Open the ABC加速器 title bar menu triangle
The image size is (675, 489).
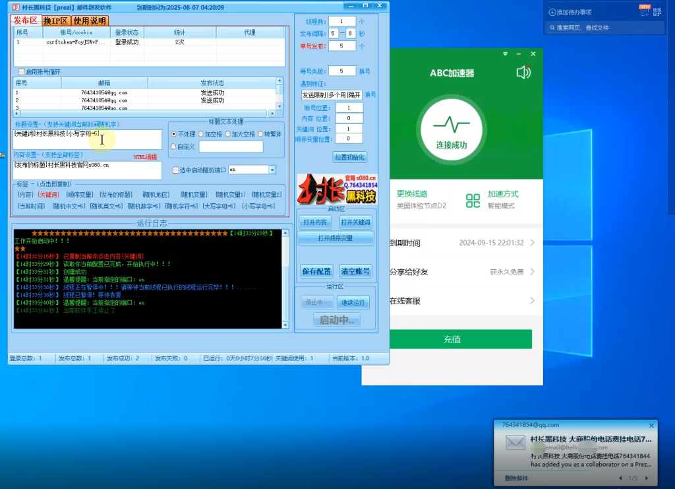[504, 54]
